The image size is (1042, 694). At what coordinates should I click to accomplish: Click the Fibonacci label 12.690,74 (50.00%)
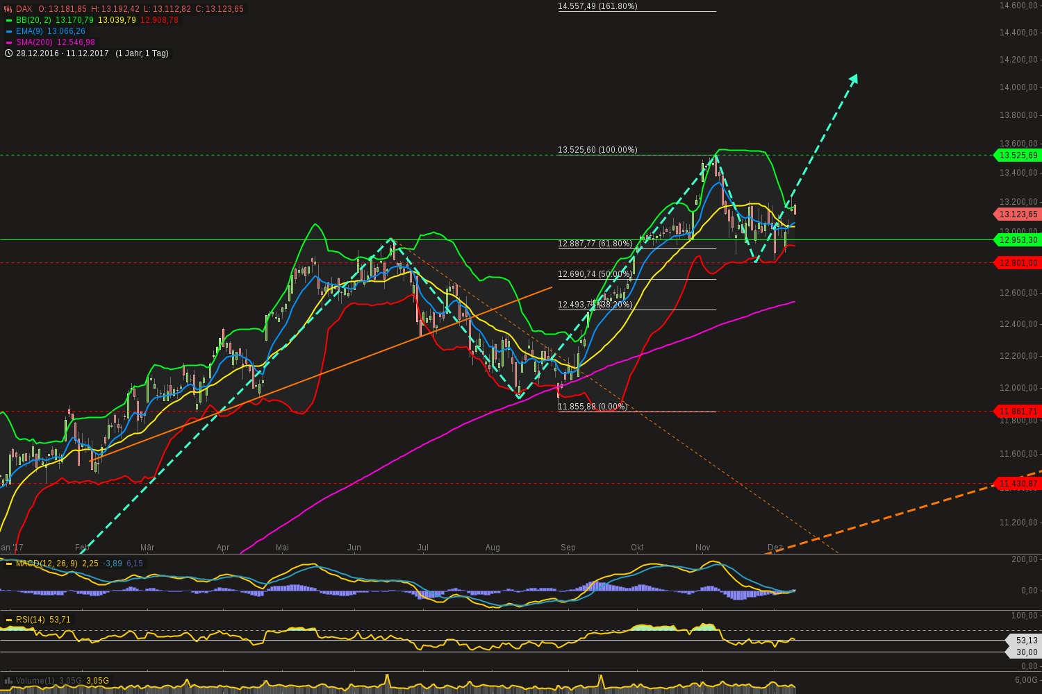pyautogui.click(x=595, y=274)
